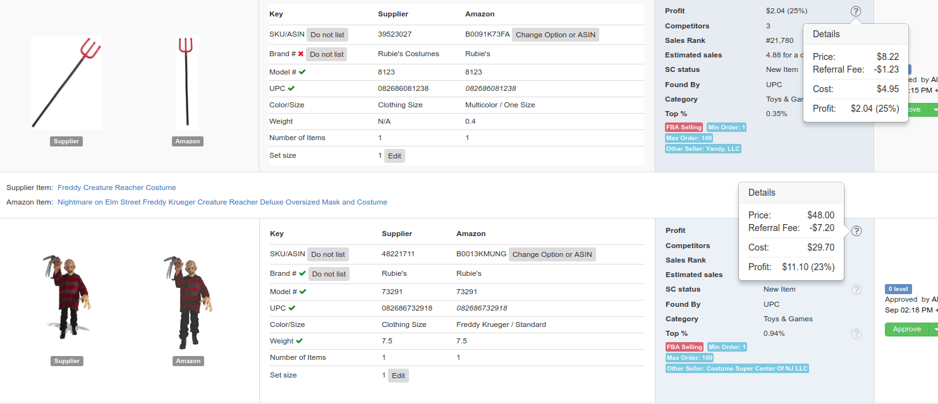Click the Freddy Set size value 1
The height and width of the screenshot is (404, 938).
[384, 375]
